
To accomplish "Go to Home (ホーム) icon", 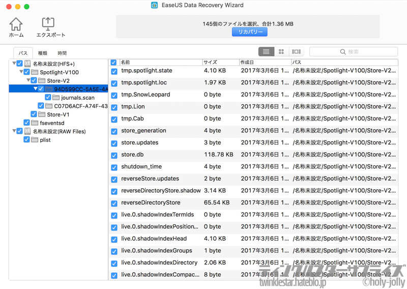I will (x=16, y=24).
